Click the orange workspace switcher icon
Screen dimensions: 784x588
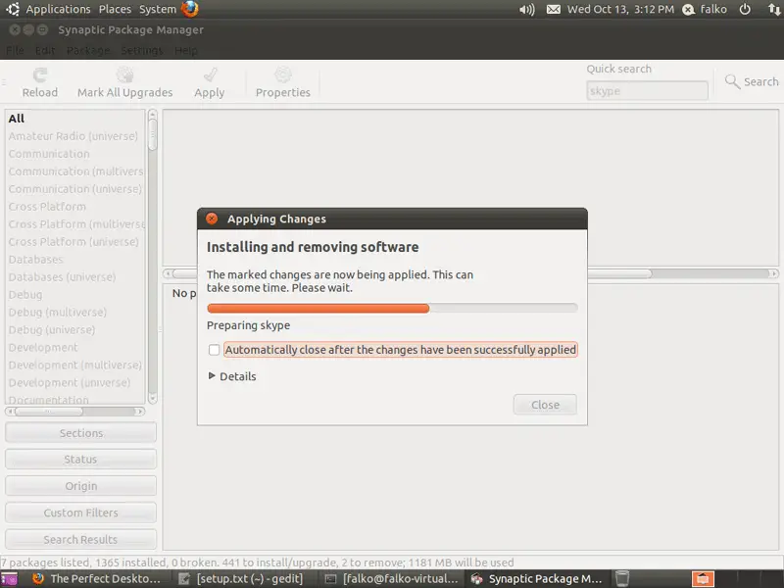703,579
